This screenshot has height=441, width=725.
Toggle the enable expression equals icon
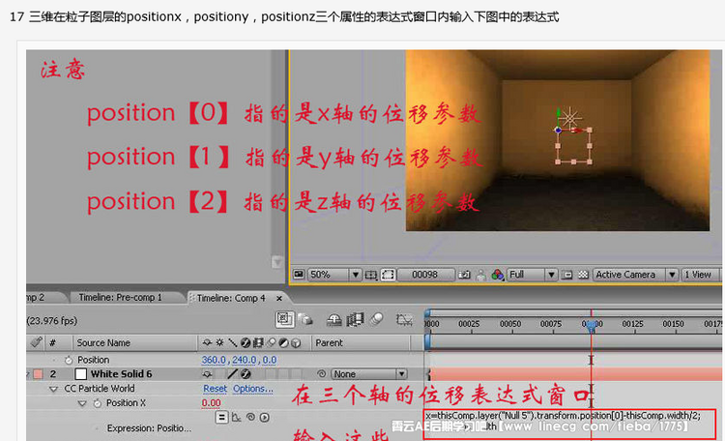click(221, 418)
